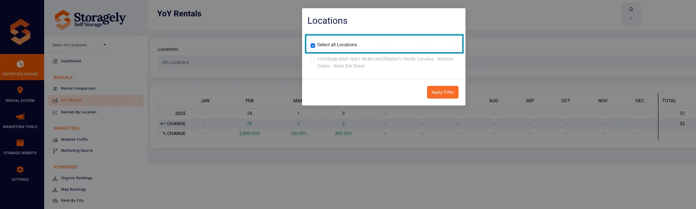Click the Apply Filter button

pyautogui.click(x=443, y=92)
